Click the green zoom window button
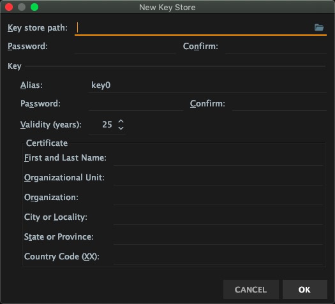Screen dimensions: 335x304 34,7
